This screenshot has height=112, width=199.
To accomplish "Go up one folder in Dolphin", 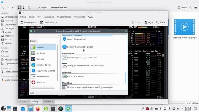I will (x=13, y=7).
